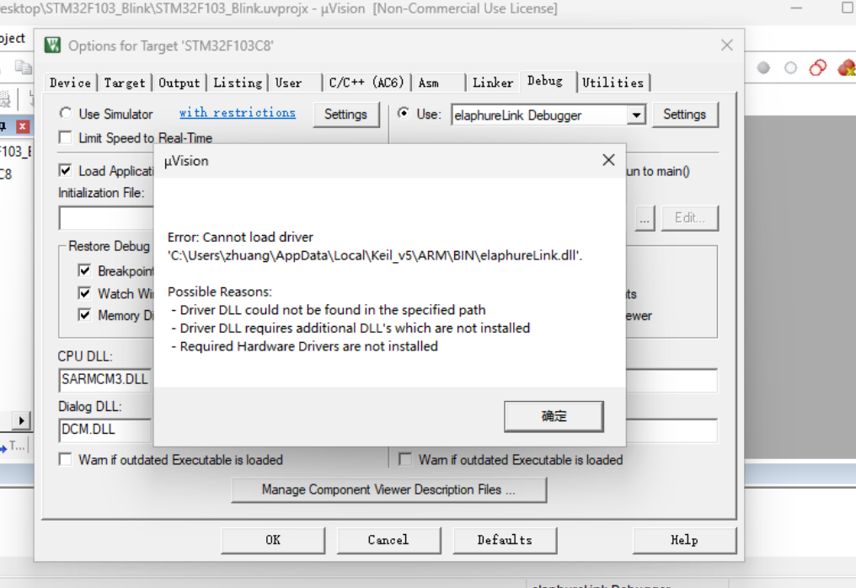Click the Dialog DLL field DCM.DLL
This screenshot has width=856, height=588.
coord(105,430)
